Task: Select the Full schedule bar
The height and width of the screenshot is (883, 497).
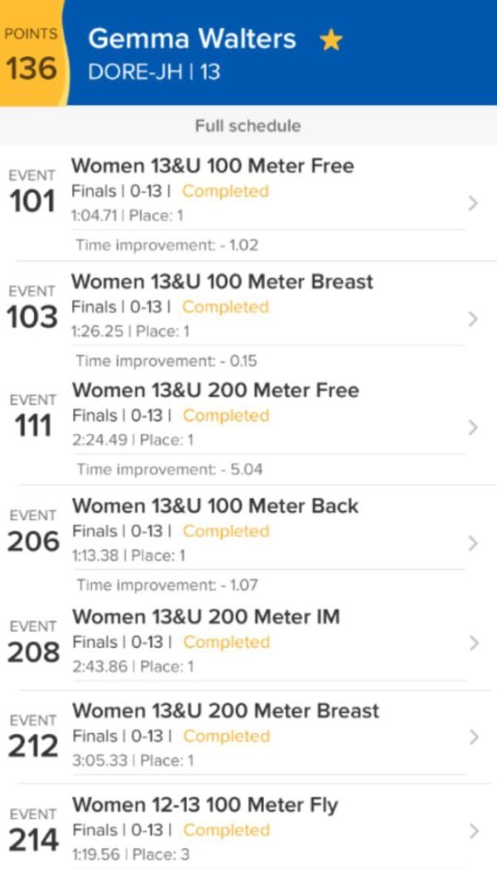Action: click(x=248, y=126)
